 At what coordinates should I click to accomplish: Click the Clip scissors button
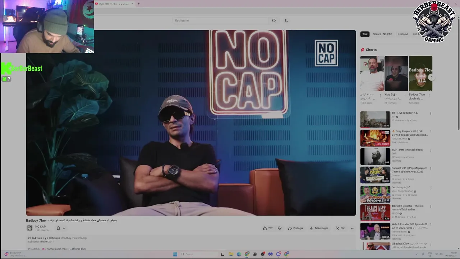click(x=340, y=228)
